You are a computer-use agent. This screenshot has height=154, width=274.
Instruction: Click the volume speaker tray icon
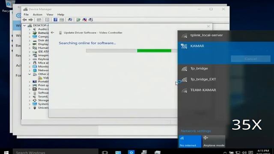[x=244, y=153]
